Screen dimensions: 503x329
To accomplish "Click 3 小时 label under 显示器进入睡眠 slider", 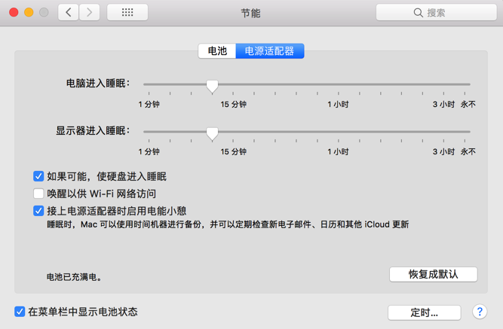I will point(443,152).
